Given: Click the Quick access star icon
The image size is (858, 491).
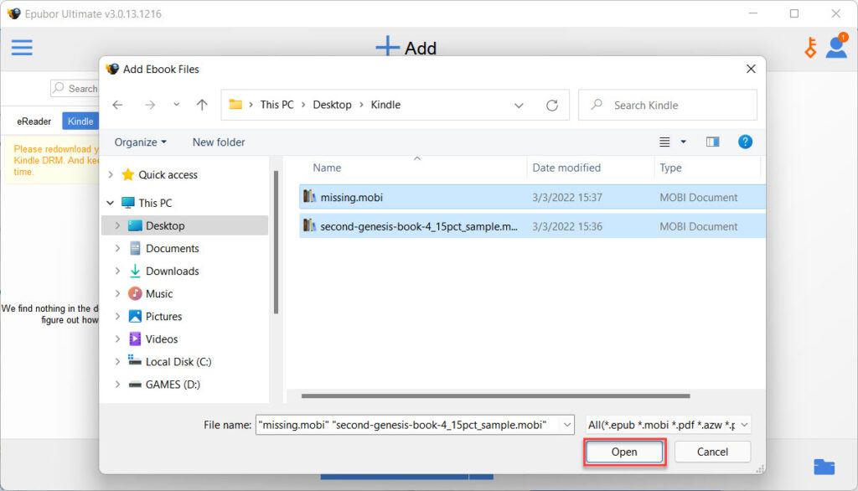Looking at the screenshot, I should 128,174.
